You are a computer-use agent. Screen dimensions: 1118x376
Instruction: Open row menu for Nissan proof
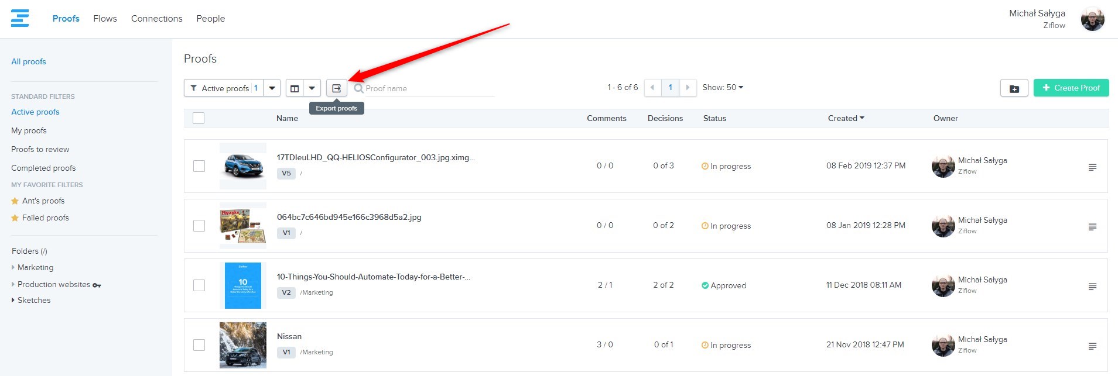tap(1092, 346)
